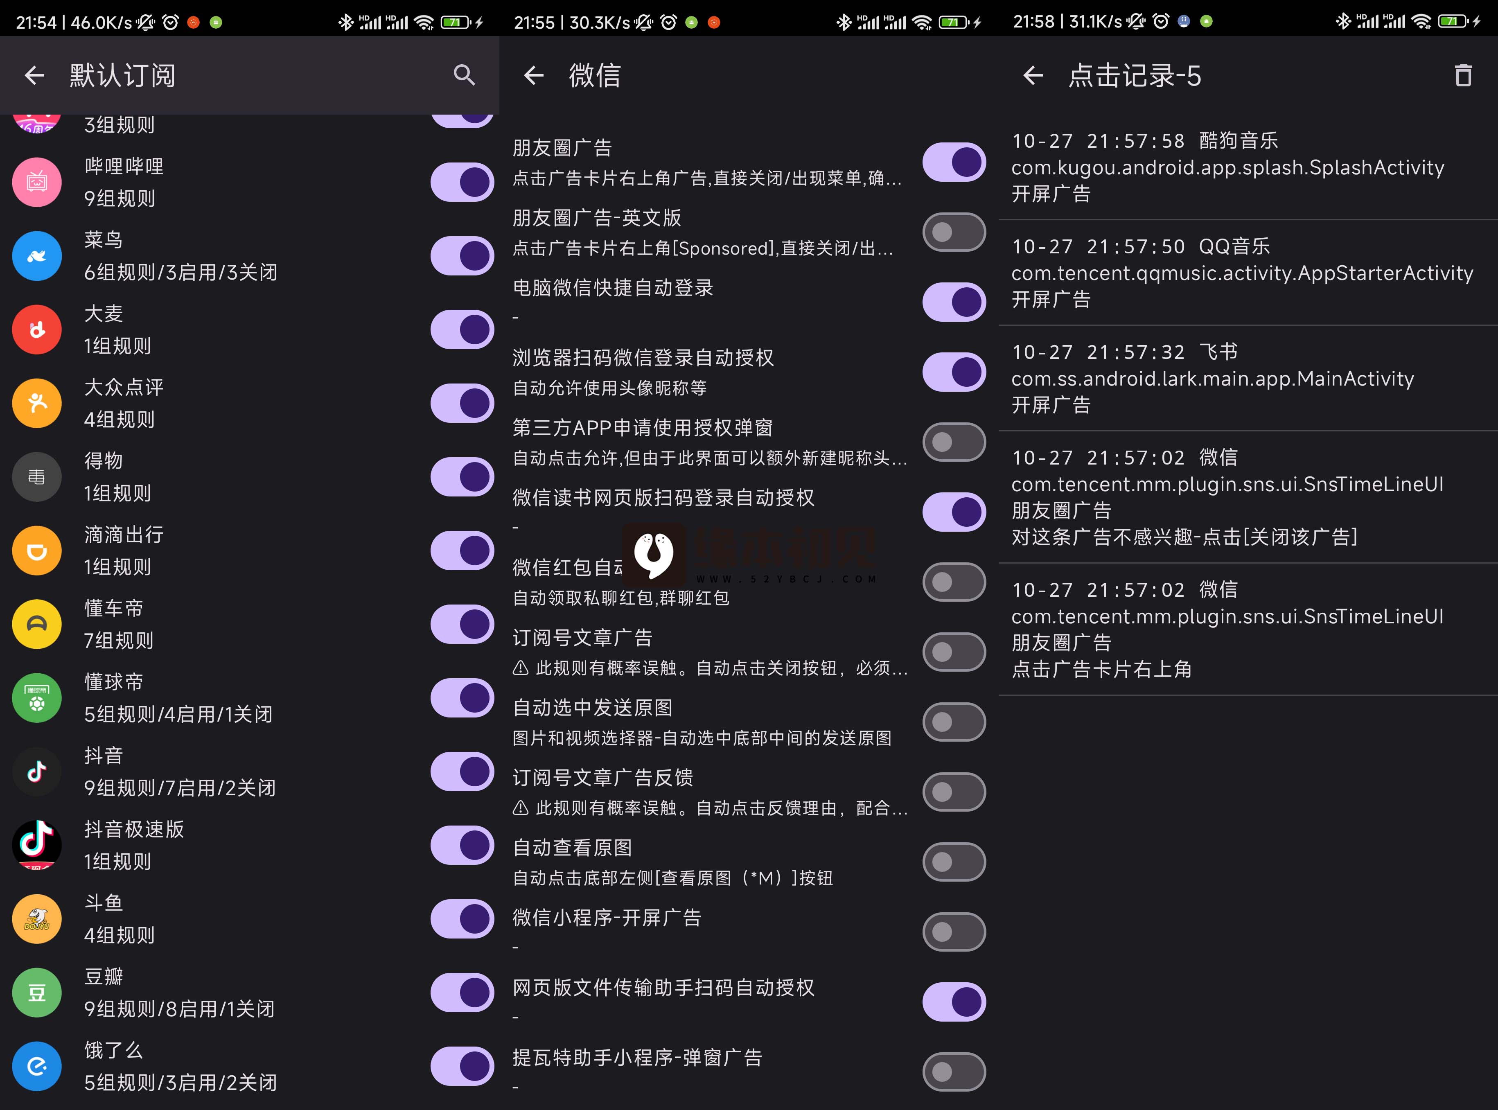Tap com.ss.android.lark.main.app.MainActivity text

[1212, 379]
